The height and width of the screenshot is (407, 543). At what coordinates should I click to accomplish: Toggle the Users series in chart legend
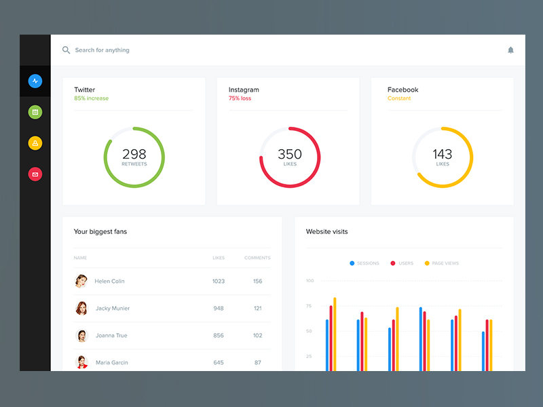[x=402, y=263]
